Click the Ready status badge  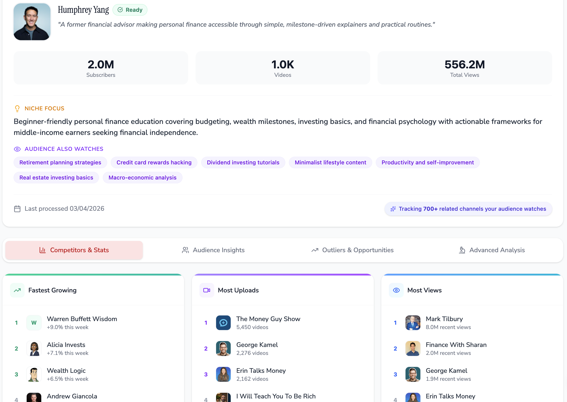(130, 10)
